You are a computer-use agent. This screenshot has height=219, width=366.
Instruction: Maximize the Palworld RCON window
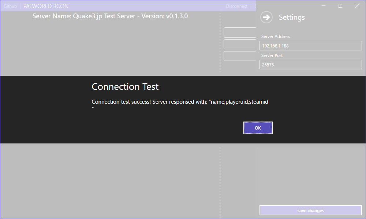coord(340,6)
